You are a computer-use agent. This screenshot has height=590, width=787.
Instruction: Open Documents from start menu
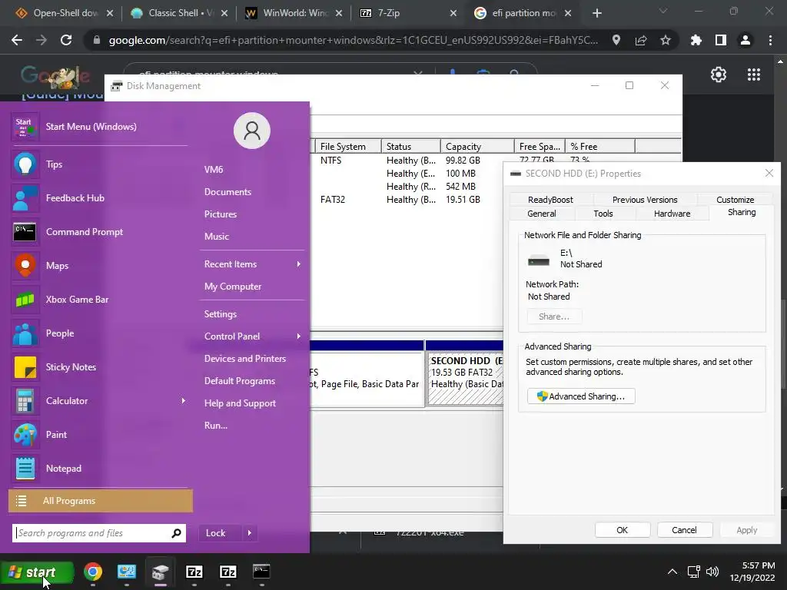[227, 192]
